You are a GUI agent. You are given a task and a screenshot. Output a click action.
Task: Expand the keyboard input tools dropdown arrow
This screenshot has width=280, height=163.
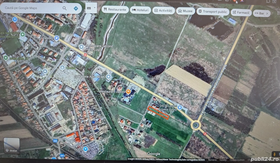[x=95, y=8]
